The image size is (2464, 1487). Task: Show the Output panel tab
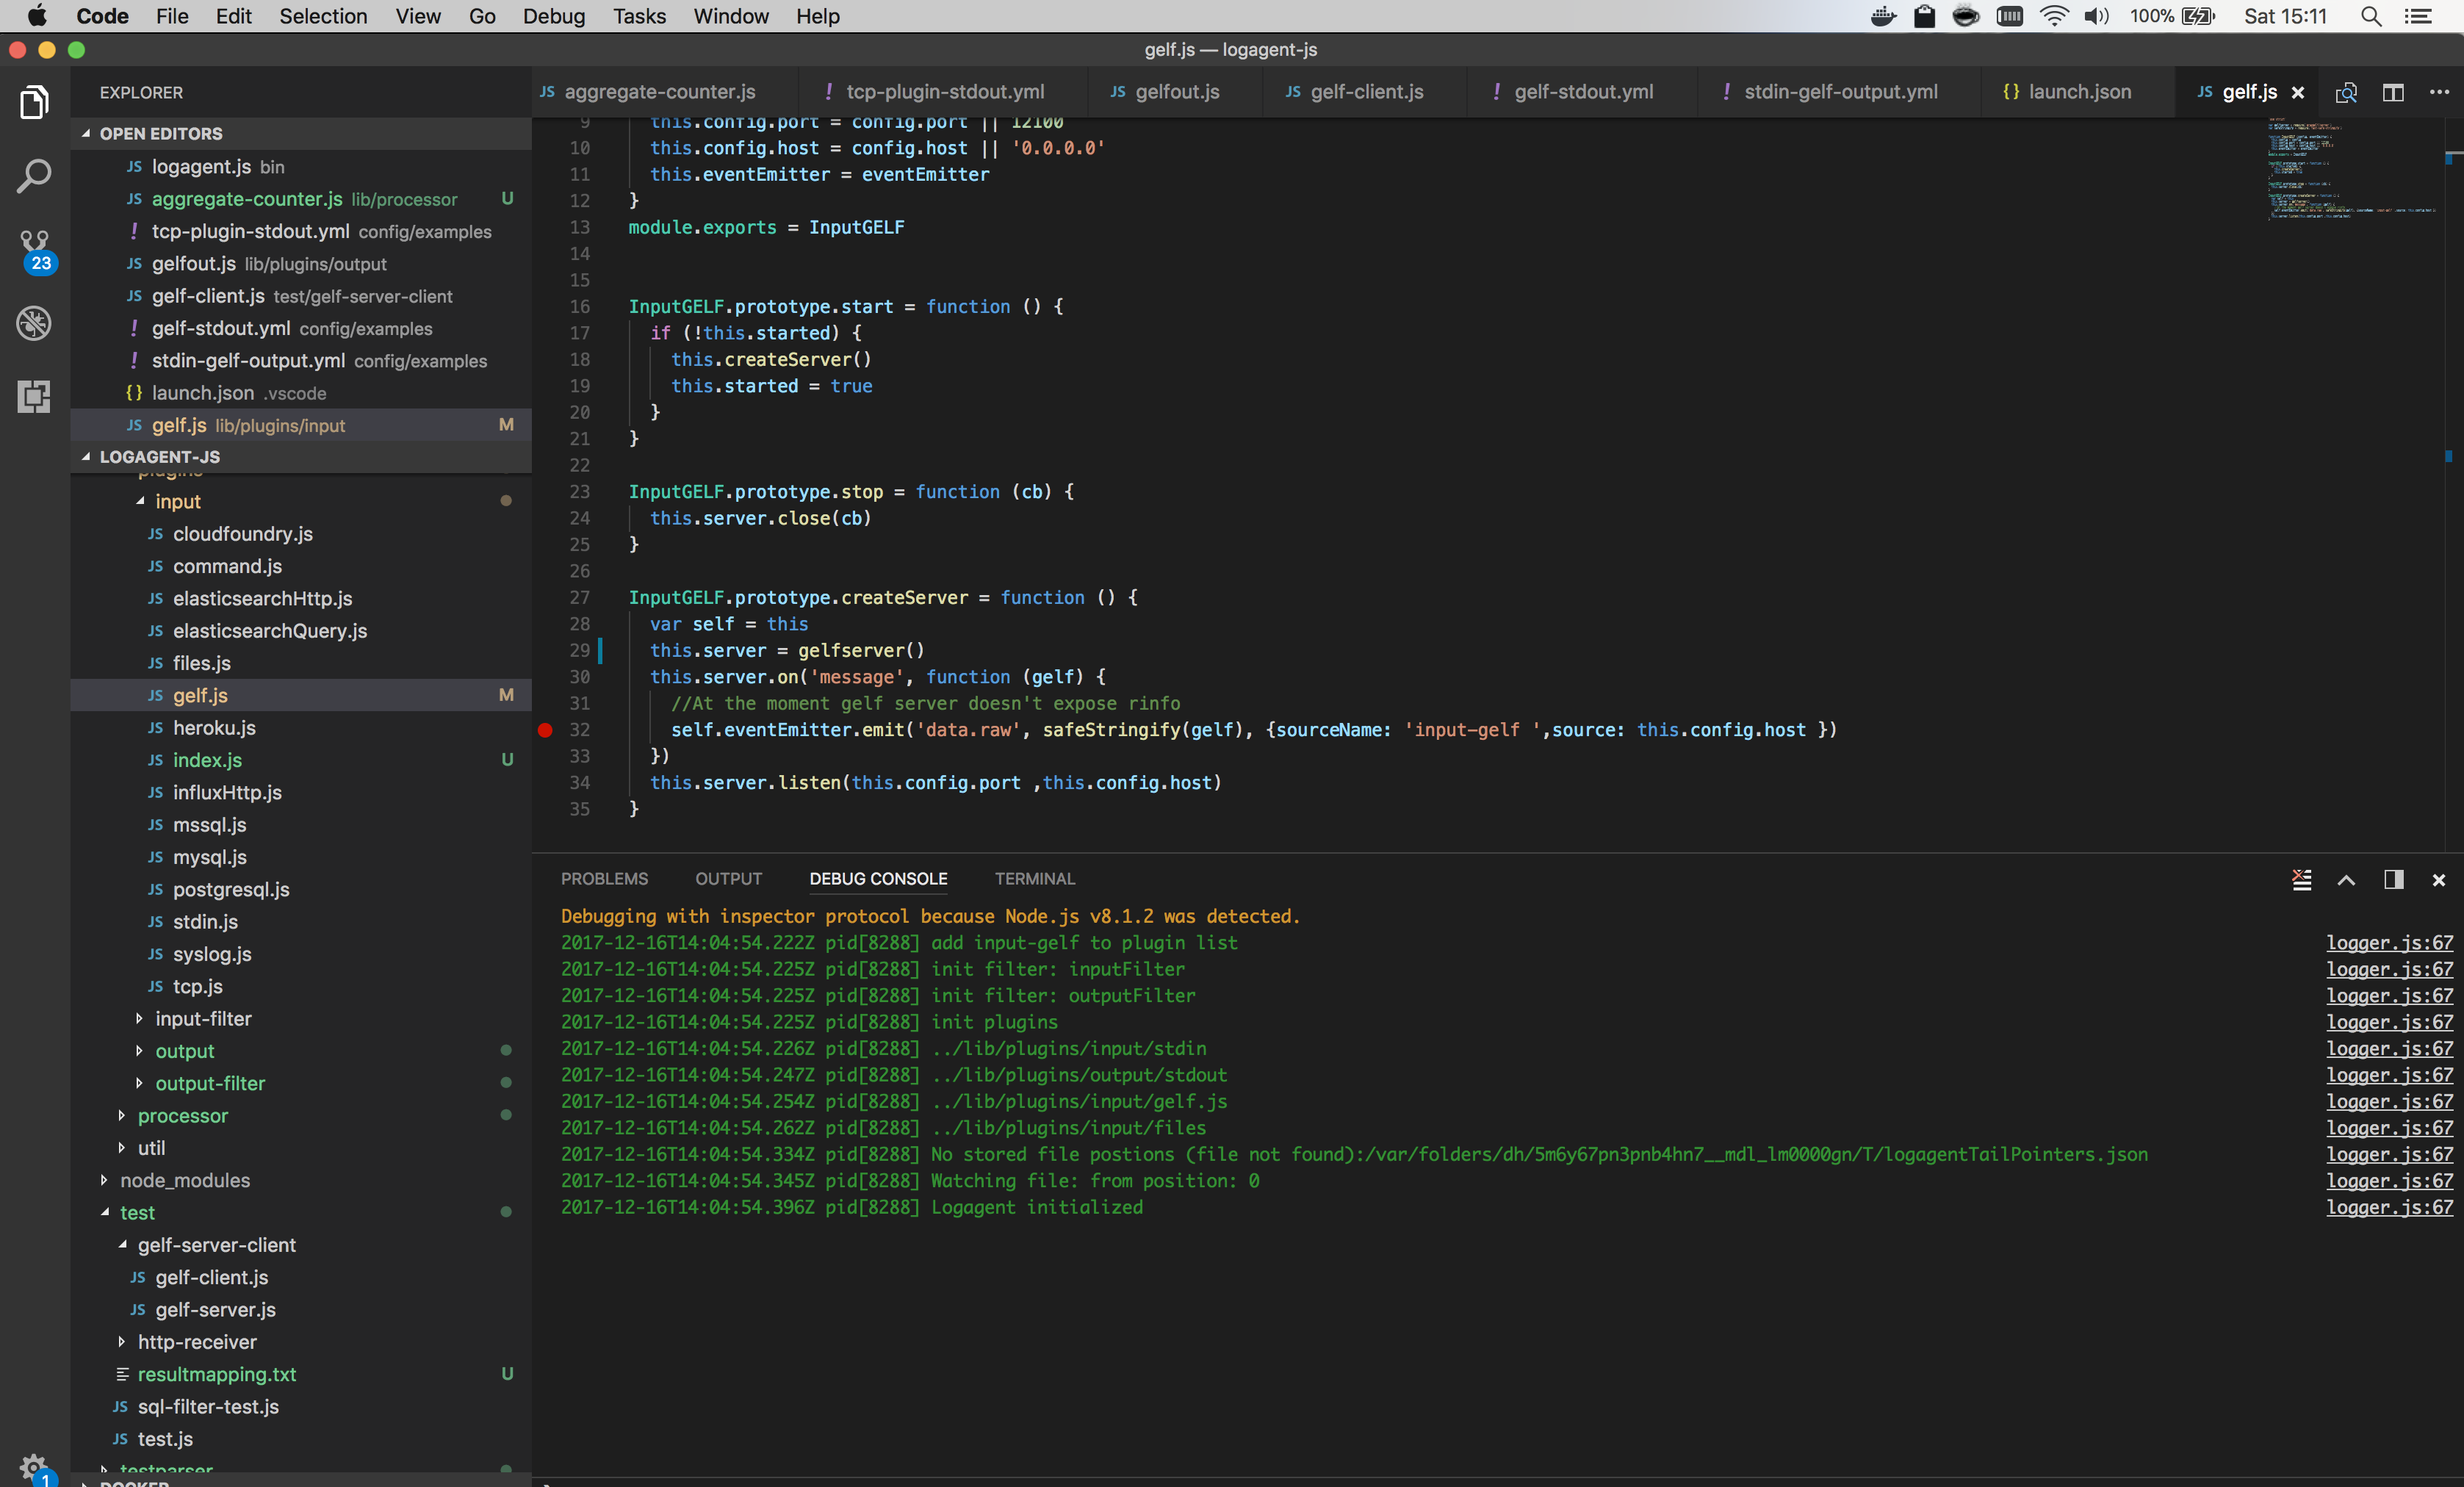728,879
